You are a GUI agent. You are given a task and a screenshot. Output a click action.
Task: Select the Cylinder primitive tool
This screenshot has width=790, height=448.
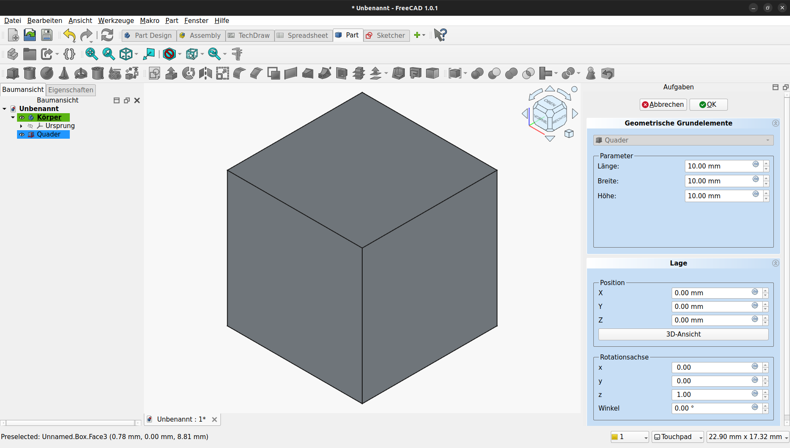click(x=30, y=73)
